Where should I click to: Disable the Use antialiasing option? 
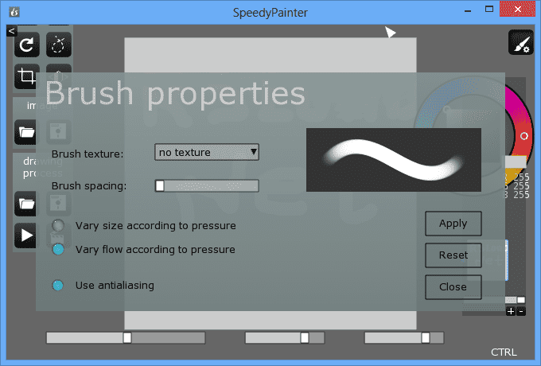[58, 285]
